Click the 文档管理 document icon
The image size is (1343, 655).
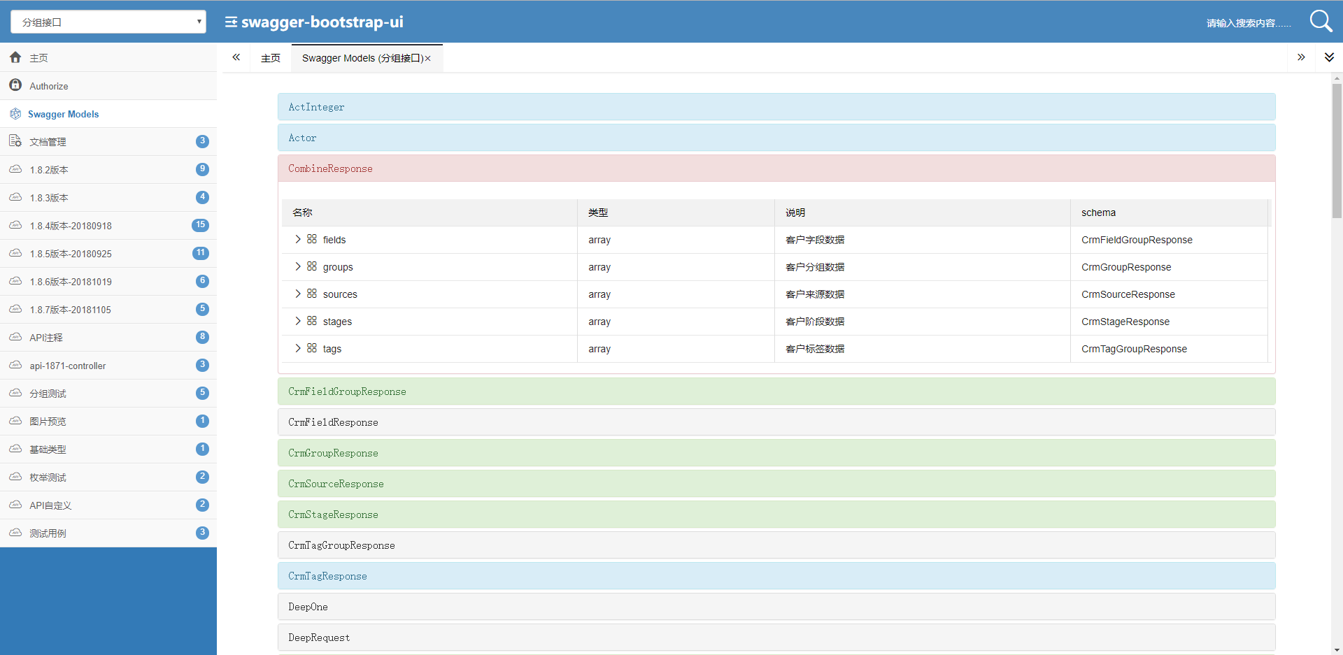pos(15,141)
